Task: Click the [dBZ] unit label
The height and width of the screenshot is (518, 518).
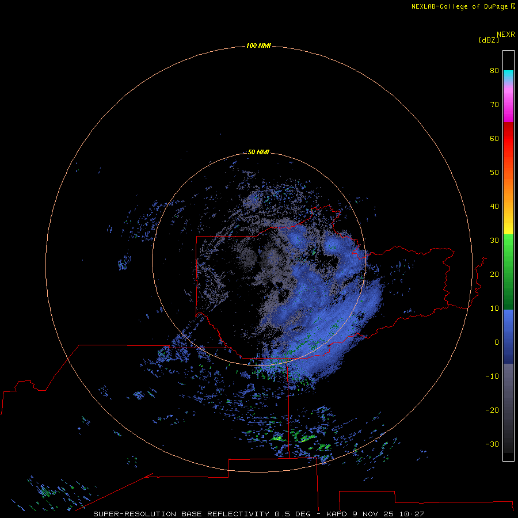Action: click(489, 40)
